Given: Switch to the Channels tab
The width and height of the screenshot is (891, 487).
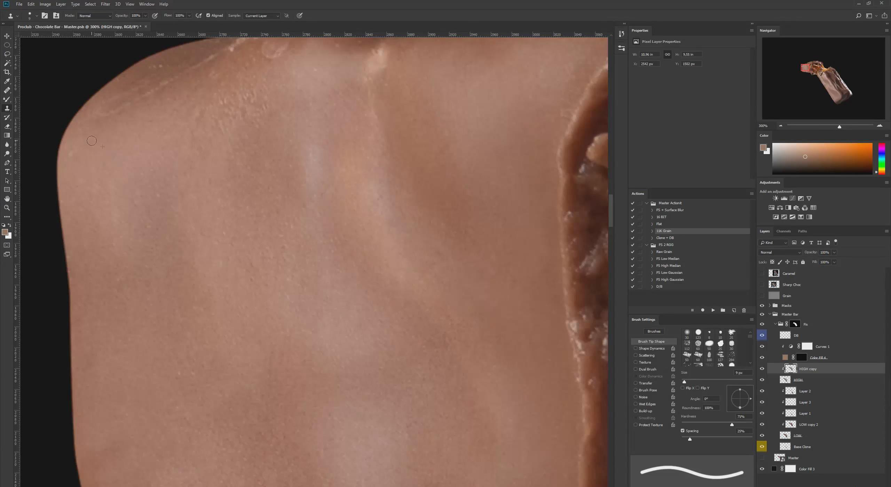Looking at the screenshot, I should 783,231.
